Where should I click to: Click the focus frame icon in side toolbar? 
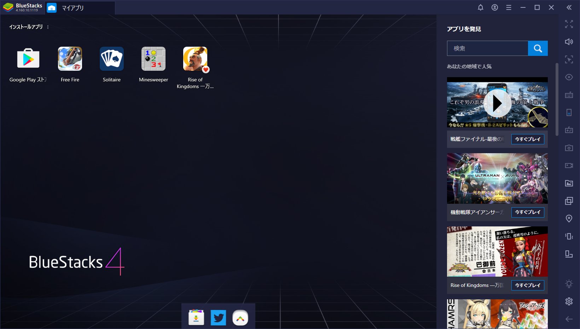(569, 59)
